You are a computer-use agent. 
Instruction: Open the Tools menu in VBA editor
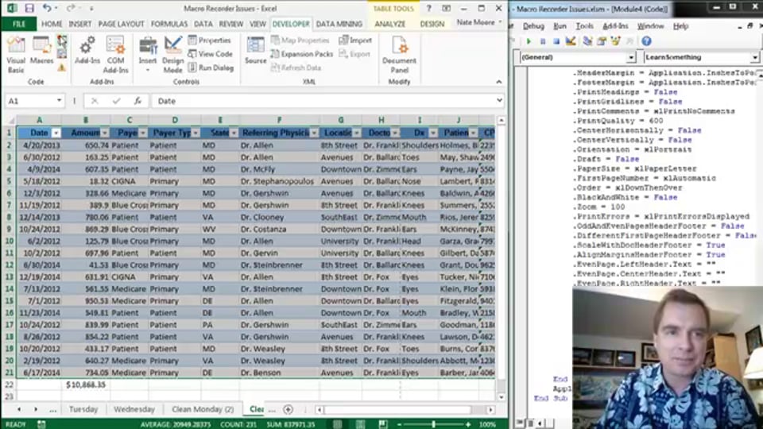[584, 26]
